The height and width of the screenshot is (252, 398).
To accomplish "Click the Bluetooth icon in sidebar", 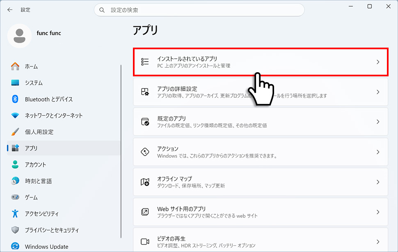I will (15, 99).
